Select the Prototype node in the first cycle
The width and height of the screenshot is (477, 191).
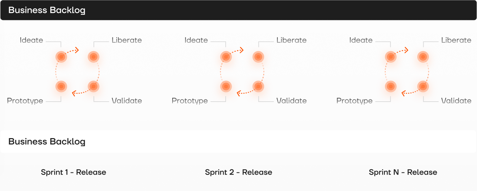point(61,86)
